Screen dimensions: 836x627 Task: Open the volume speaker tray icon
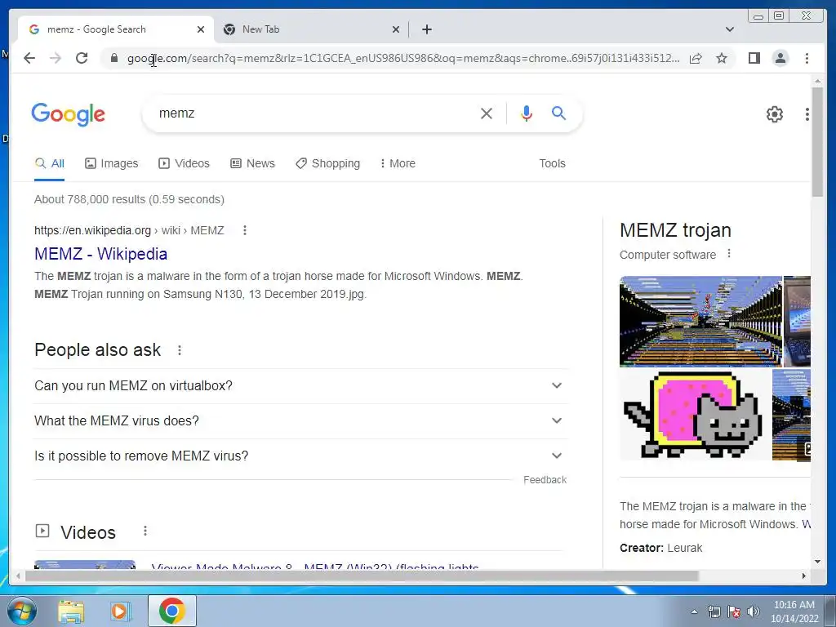click(754, 611)
